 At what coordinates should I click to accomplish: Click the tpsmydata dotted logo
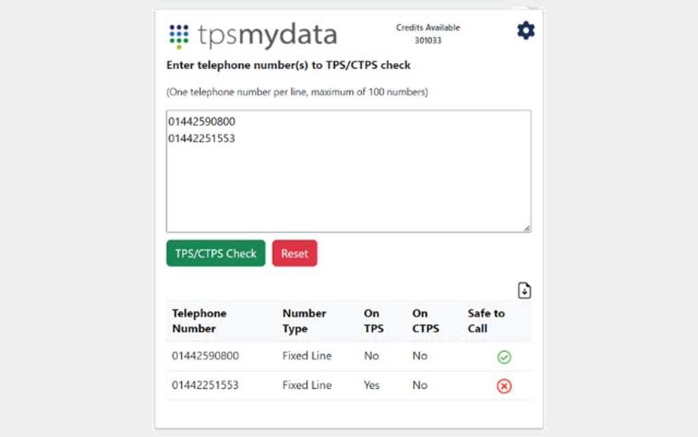(x=178, y=34)
